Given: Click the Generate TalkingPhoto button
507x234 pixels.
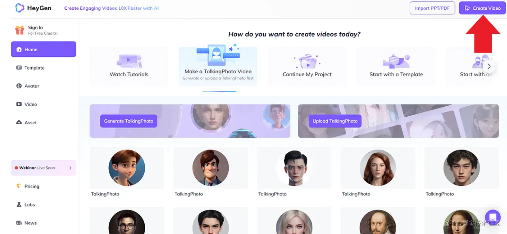Looking at the screenshot, I should [x=129, y=121].
